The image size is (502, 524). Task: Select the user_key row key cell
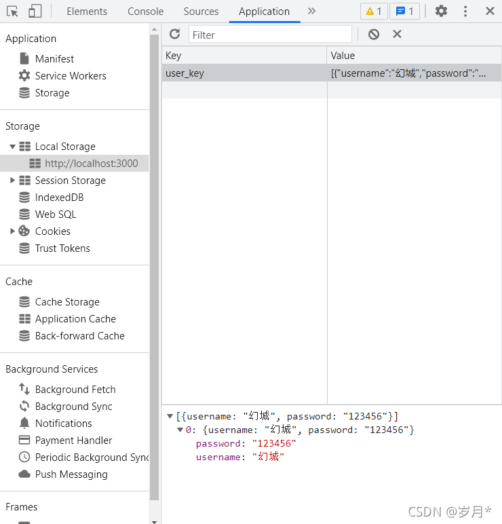[244, 73]
